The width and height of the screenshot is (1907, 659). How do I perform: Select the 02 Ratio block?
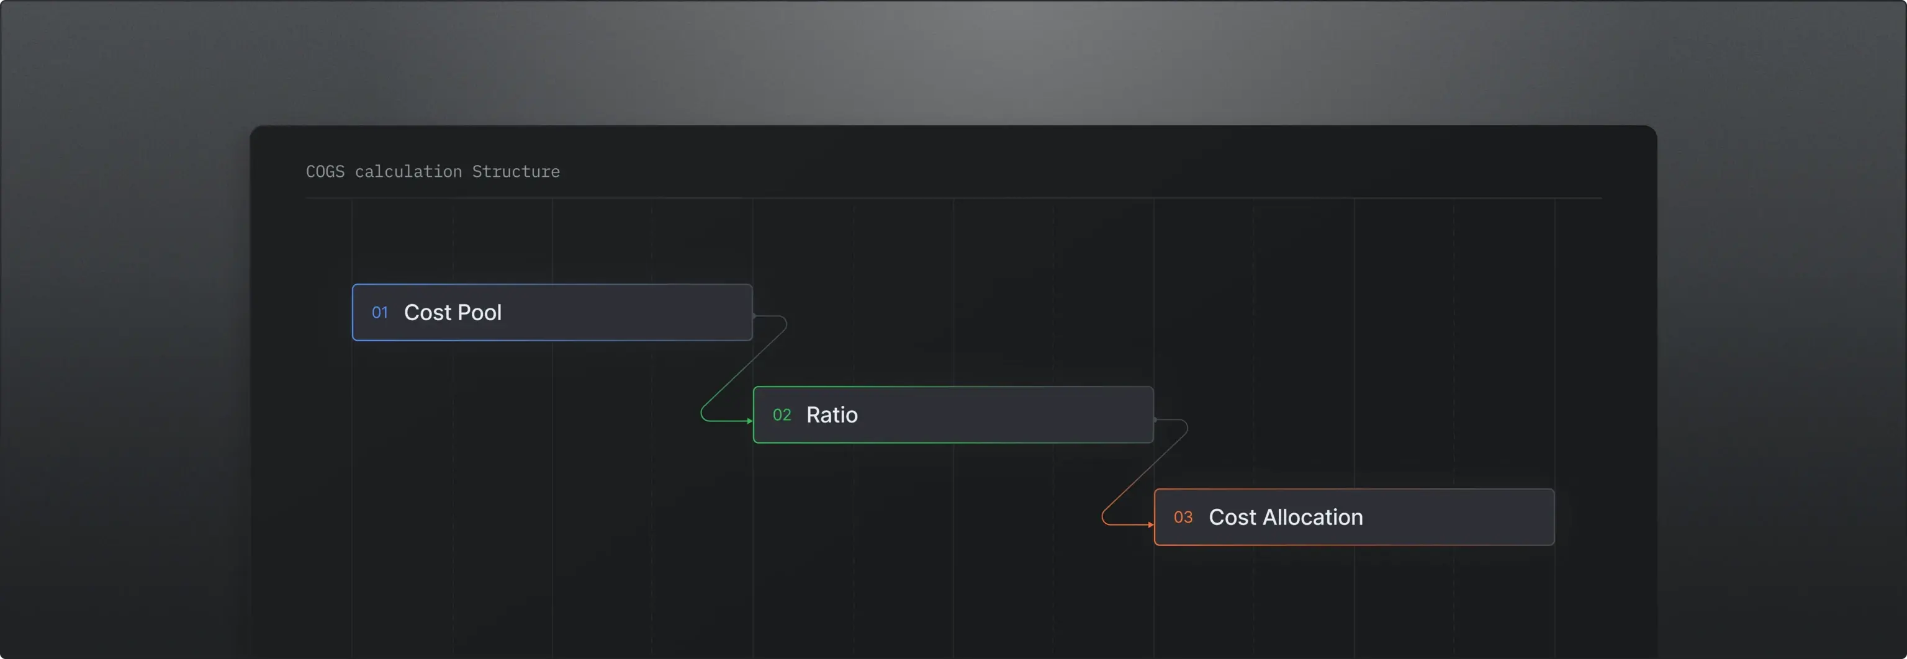coord(953,415)
